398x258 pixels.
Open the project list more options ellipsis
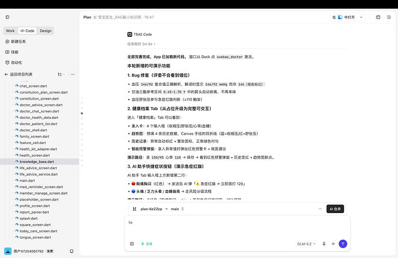[x=73, y=74]
